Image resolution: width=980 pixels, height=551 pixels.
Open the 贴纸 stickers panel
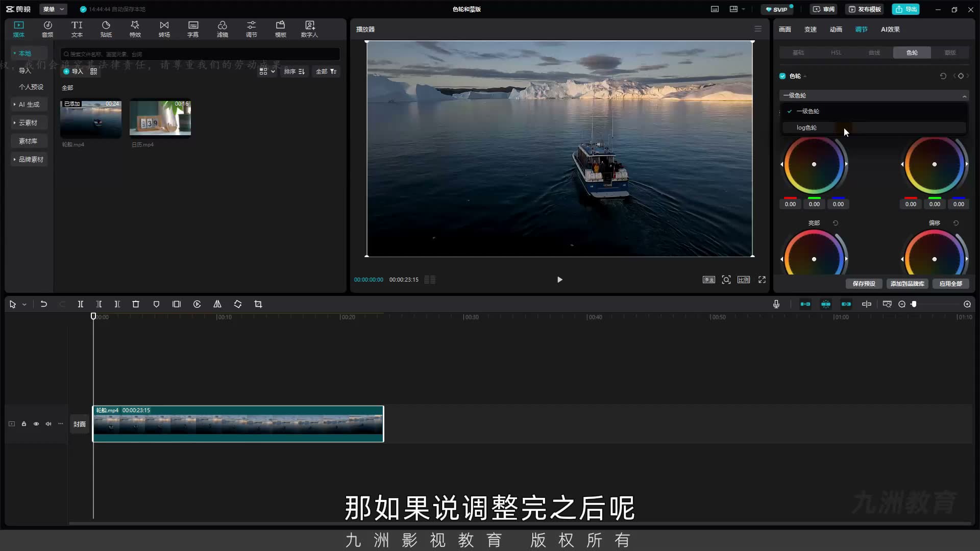[x=106, y=29]
